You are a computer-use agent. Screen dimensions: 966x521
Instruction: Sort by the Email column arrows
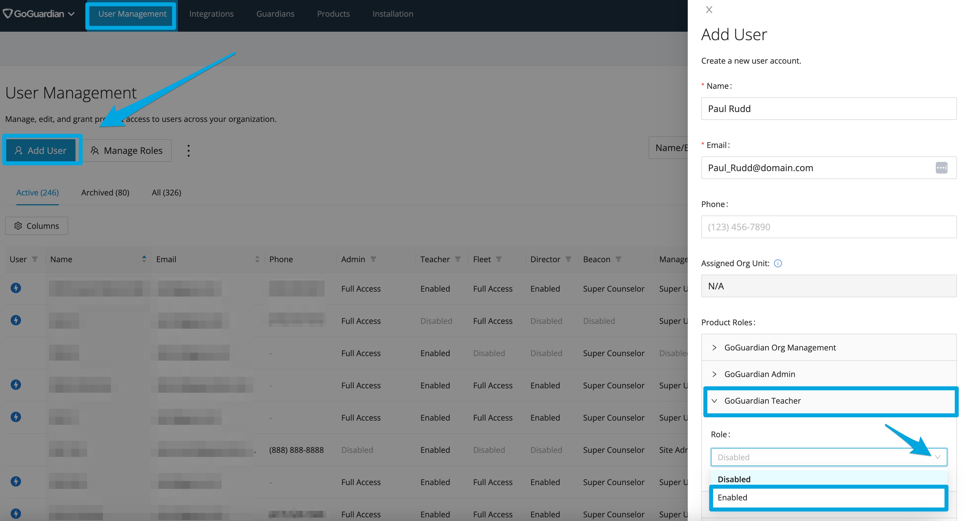click(257, 259)
